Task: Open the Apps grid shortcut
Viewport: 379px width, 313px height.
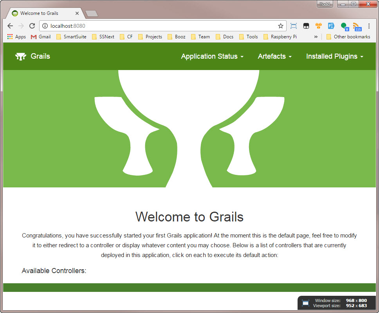Action: click(16, 37)
